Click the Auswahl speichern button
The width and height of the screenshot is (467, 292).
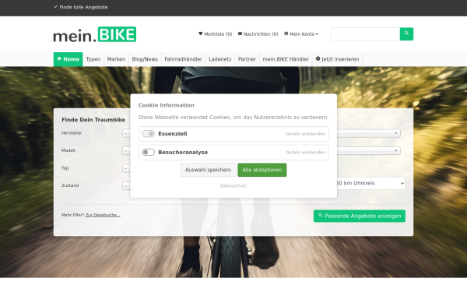(208, 170)
